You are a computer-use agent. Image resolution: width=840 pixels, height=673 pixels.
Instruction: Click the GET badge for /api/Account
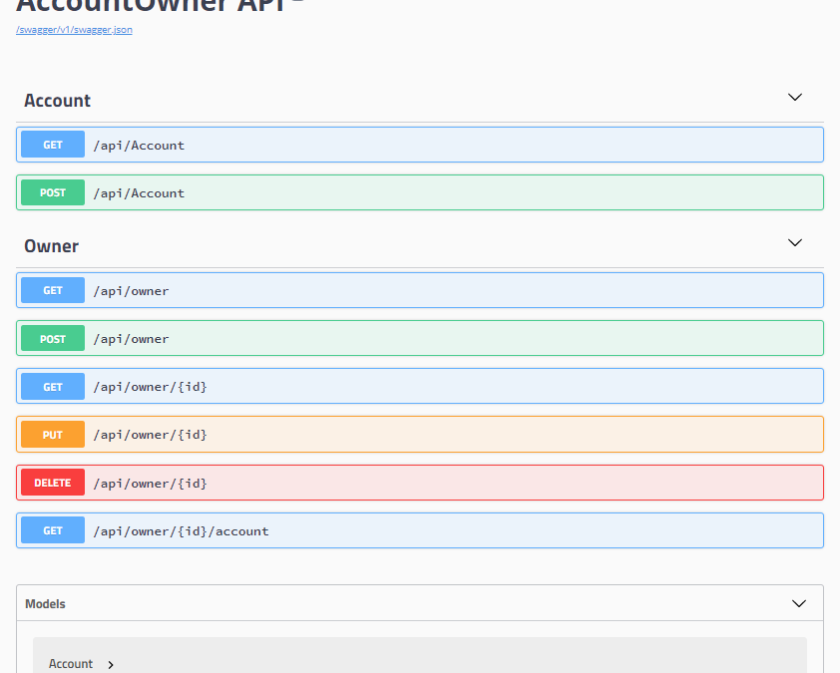53,146
